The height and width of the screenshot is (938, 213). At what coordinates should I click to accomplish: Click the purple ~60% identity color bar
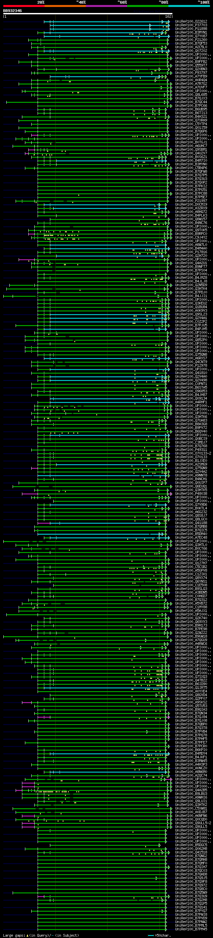tap(106, 6)
